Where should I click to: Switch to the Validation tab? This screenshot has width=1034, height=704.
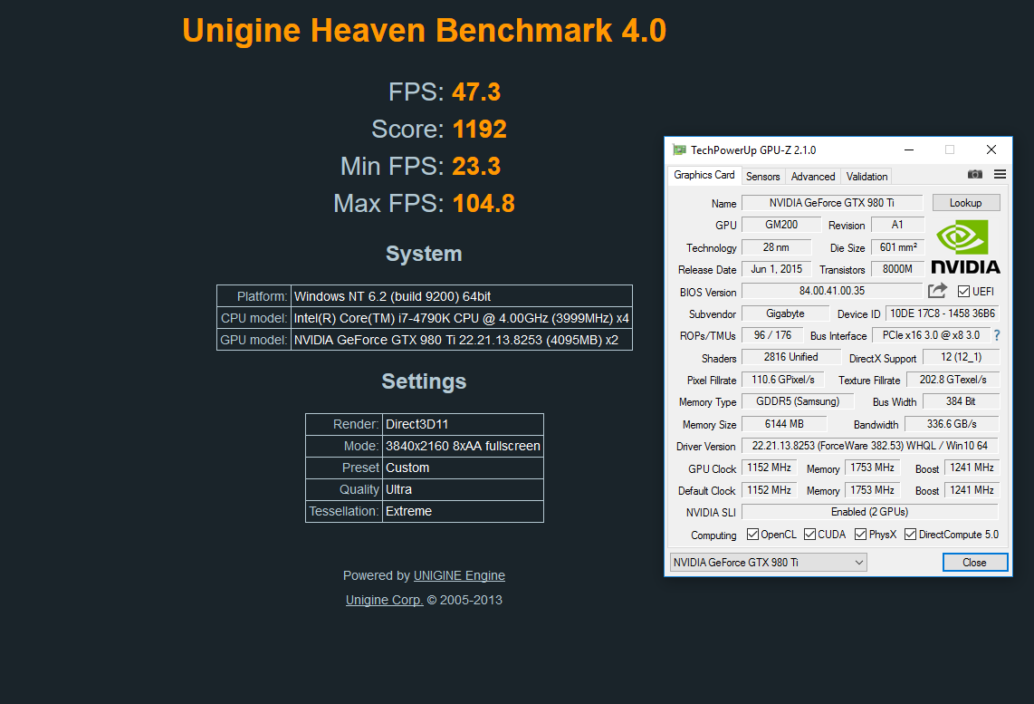866,176
